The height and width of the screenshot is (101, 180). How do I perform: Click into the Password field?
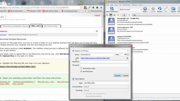[105, 65]
